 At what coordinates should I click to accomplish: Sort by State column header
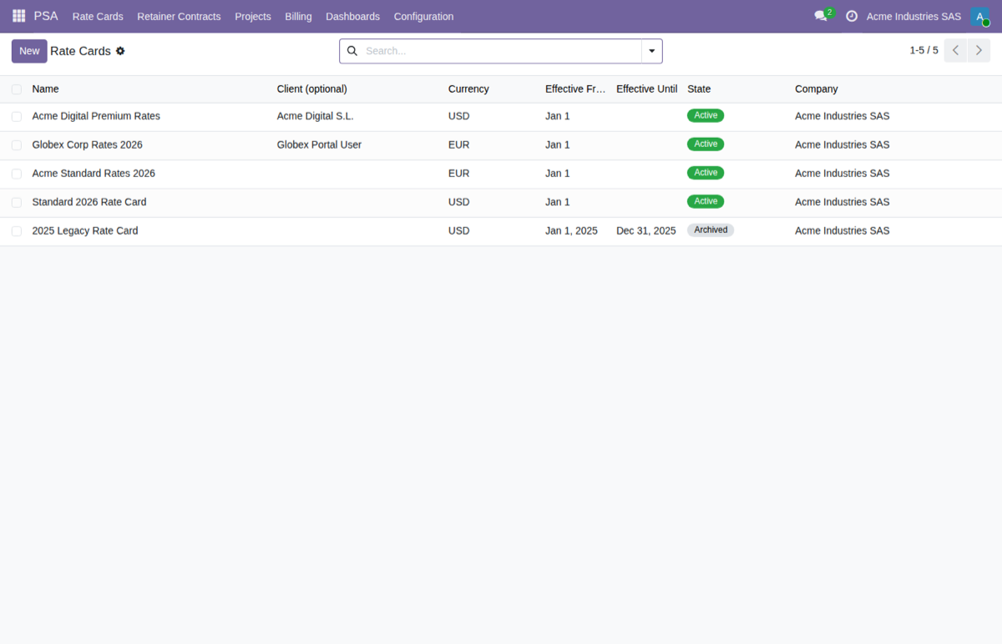click(699, 89)
